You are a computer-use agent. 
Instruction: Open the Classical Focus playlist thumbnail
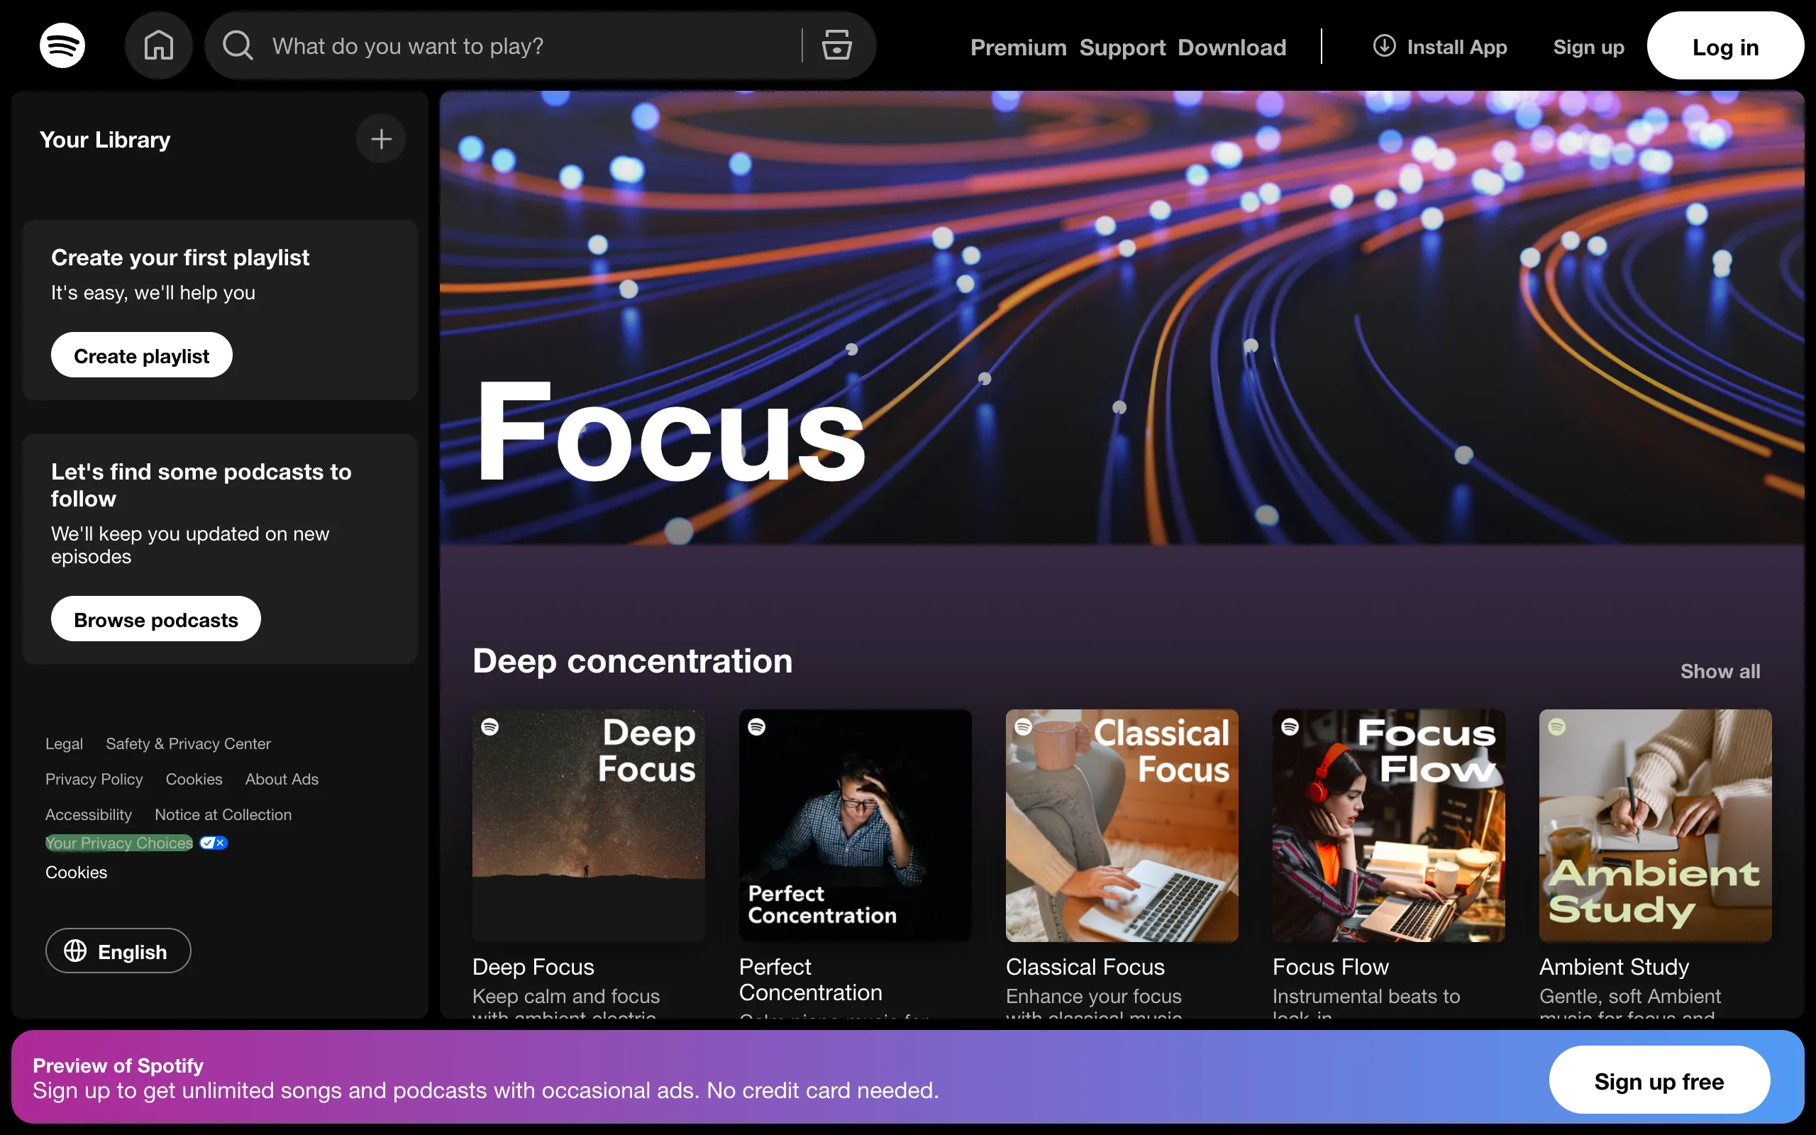(x=1122, y=824)
